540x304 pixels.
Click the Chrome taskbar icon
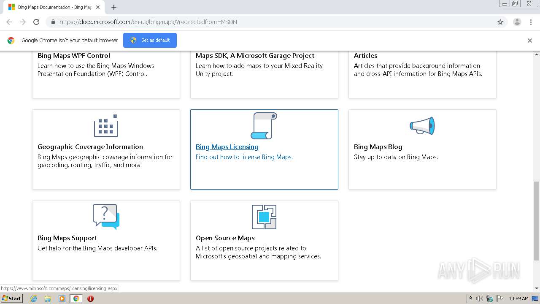pyautogui.click(x=76, y=299)
